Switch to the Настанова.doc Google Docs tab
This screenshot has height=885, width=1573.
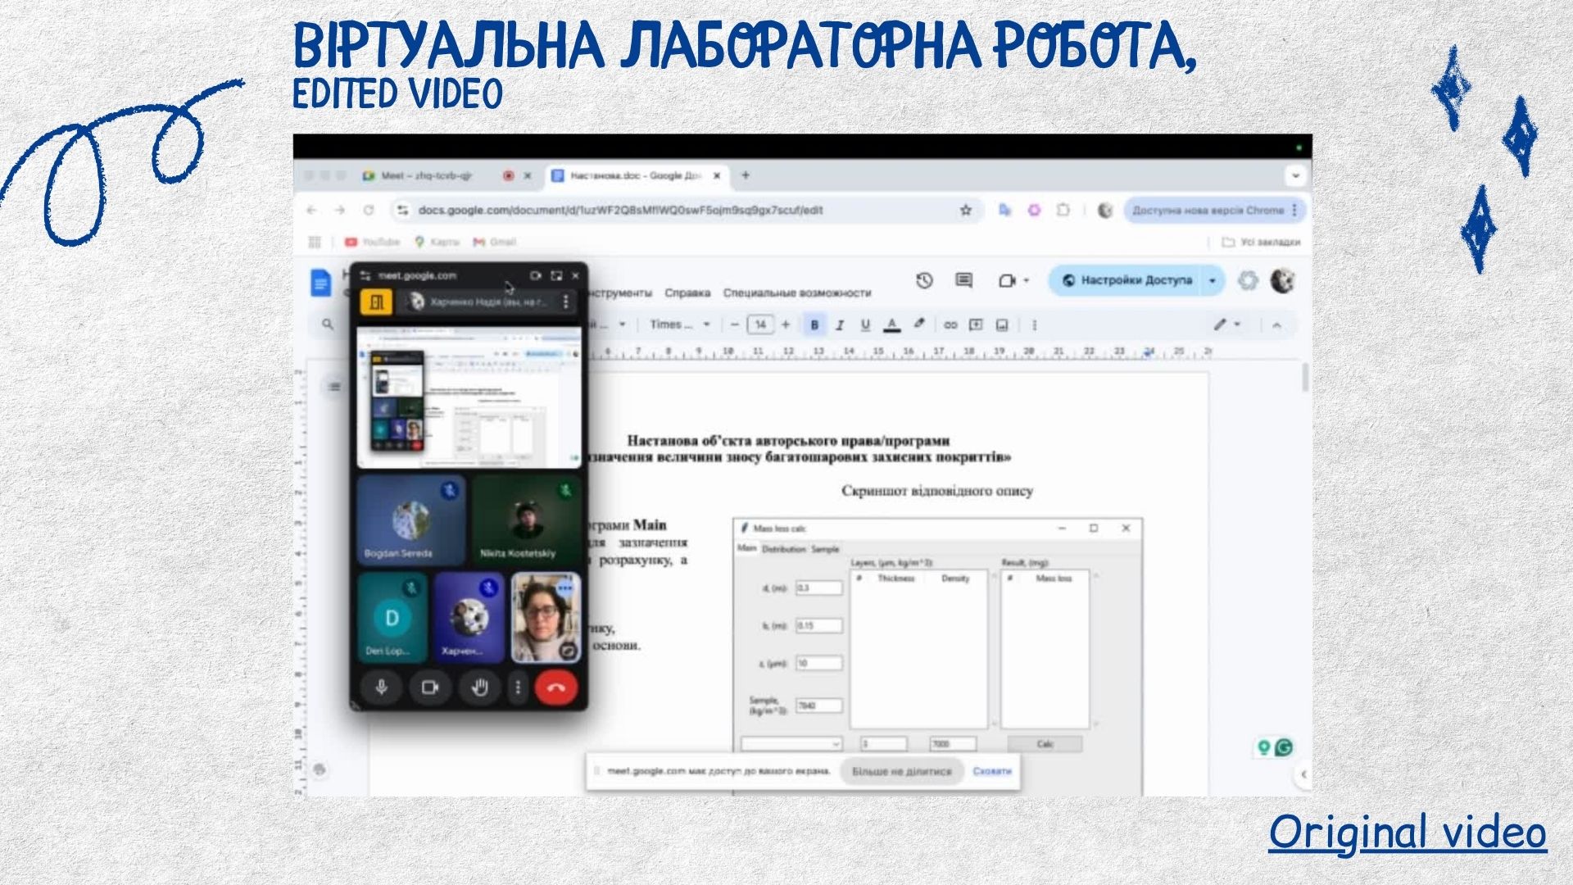click(635, 175)
